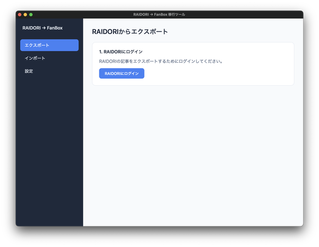319x247 pixels.
Task: Click the window title RAIDORI → FanBox 移行ツール
Action: click(159, 14)
